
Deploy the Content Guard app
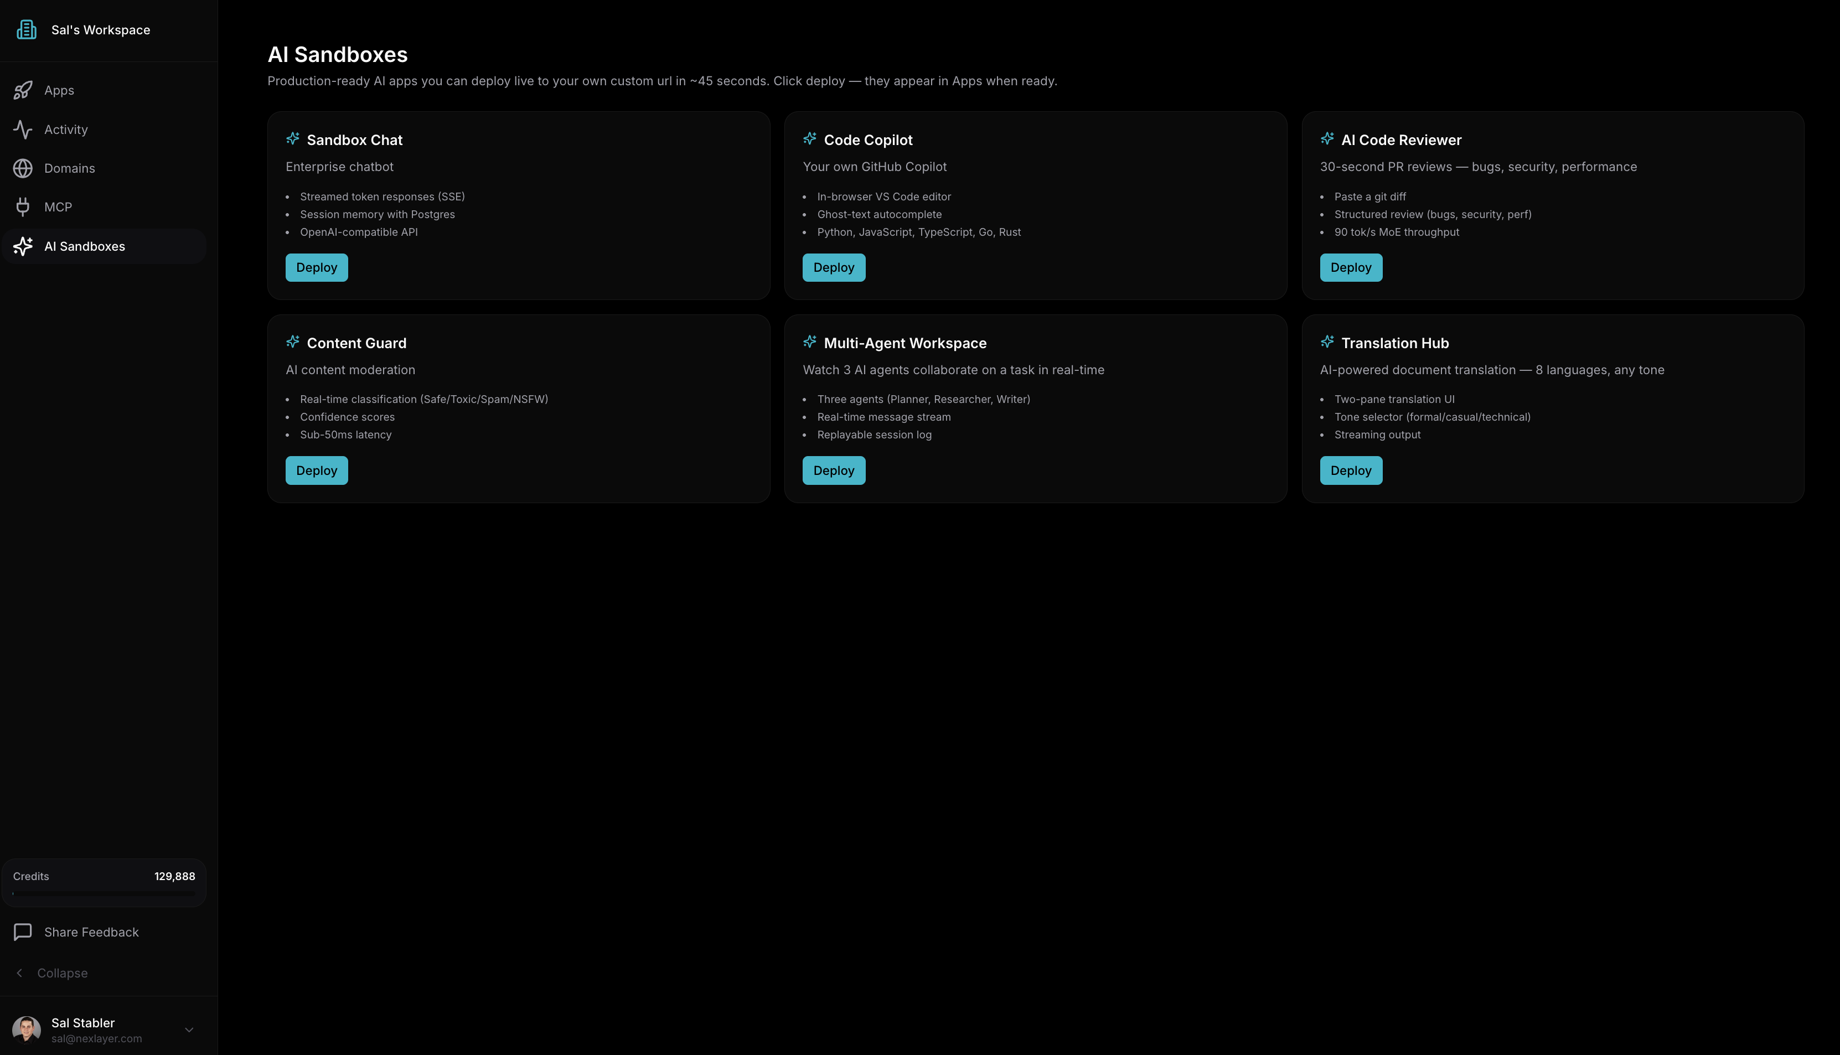tap(317, 470)
